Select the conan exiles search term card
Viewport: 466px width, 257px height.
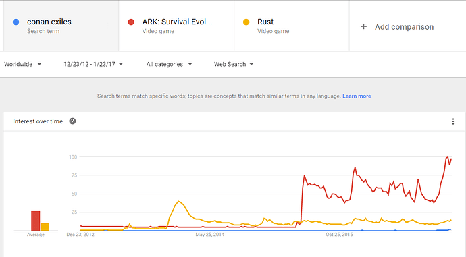click(x=61, y=26)
